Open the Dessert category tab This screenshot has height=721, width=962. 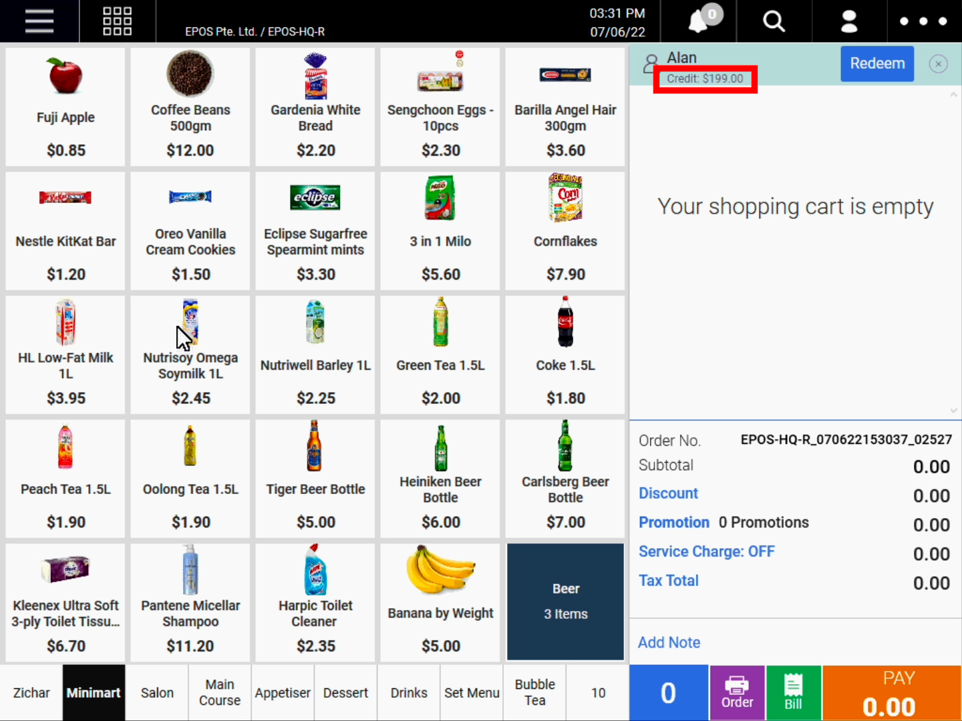345,693
